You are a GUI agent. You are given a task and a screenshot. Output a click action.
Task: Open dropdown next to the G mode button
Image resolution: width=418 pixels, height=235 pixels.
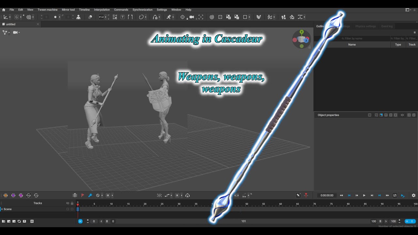coord(21,17)
